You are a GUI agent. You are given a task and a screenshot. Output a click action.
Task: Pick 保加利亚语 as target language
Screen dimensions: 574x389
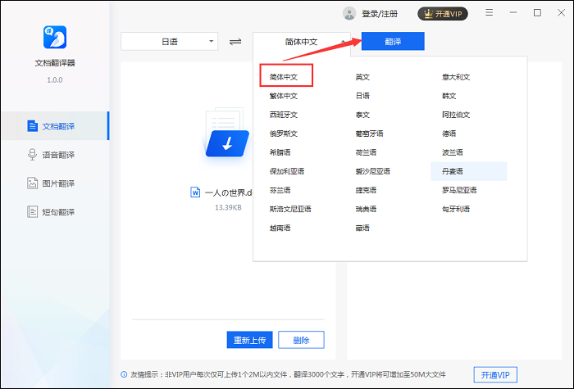click(287, 171)
